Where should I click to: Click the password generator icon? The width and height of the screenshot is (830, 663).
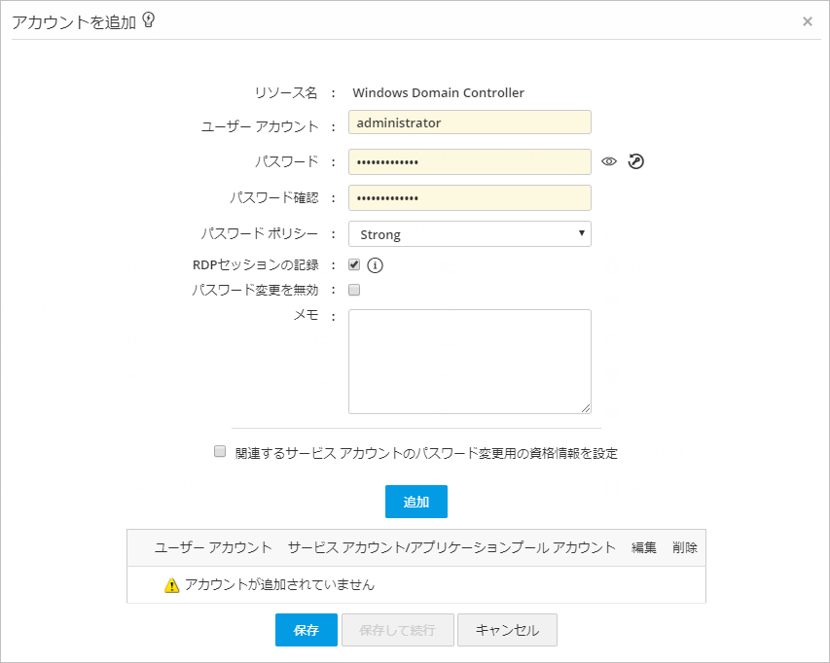point(636,162)
